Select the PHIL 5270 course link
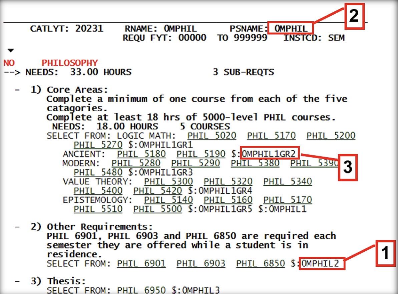This screenshot has height=294, width=398. coord(98,145)
